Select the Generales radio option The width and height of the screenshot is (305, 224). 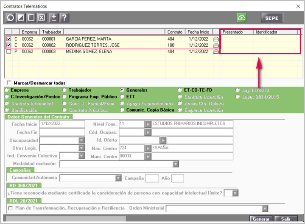122,90
